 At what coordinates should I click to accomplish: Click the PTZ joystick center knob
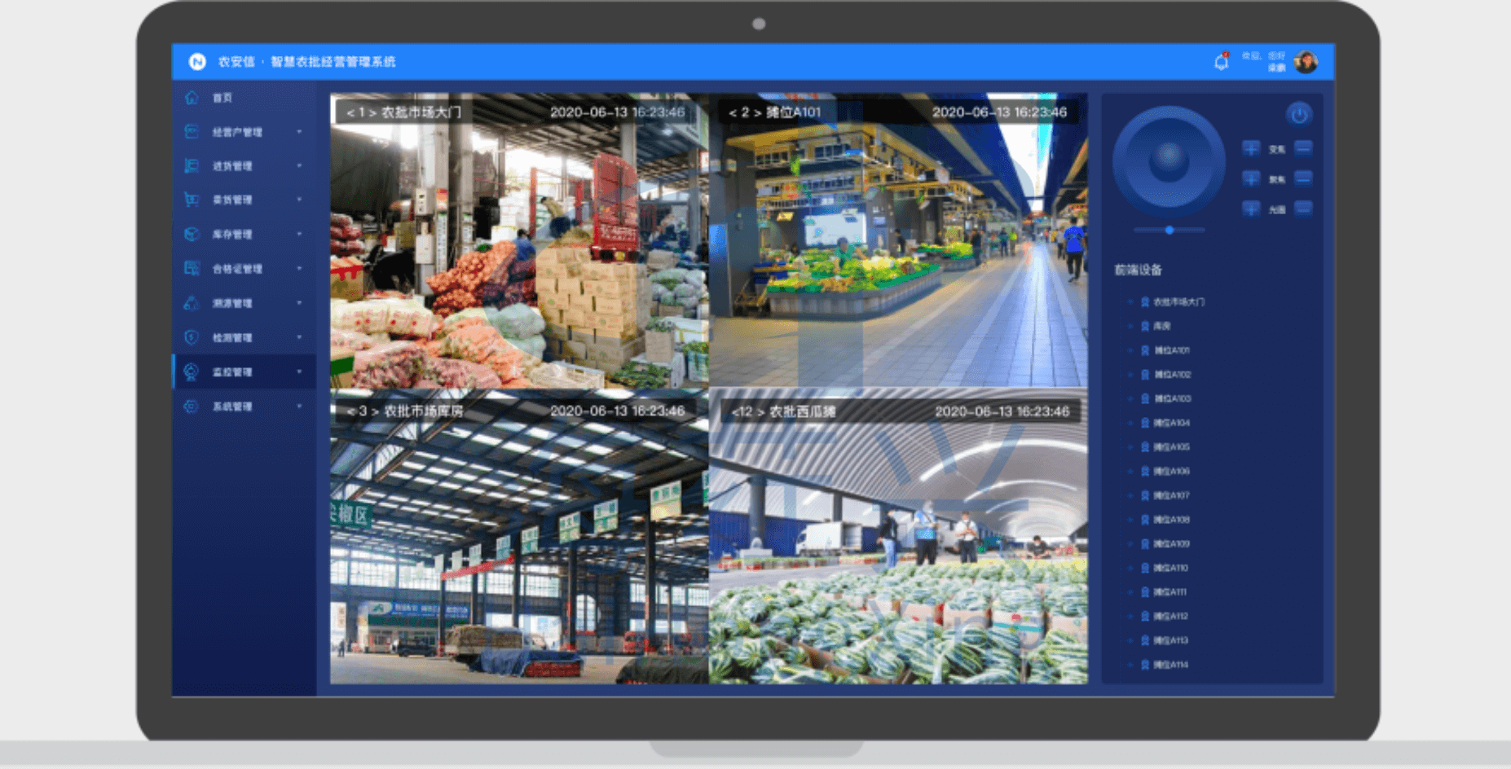pos(1169,159)
